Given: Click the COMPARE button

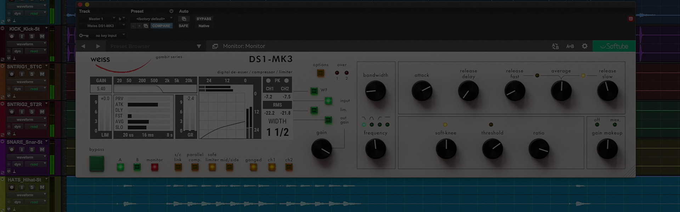Looking at the screenshot, I should 161,26.
